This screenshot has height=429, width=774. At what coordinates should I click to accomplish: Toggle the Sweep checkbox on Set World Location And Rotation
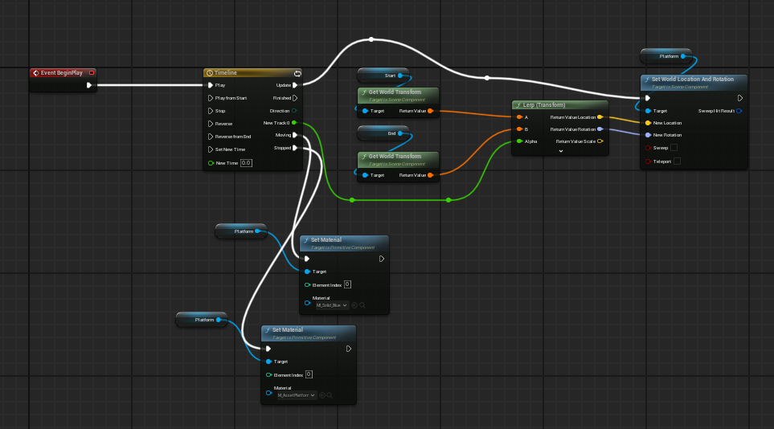[674, 148]
